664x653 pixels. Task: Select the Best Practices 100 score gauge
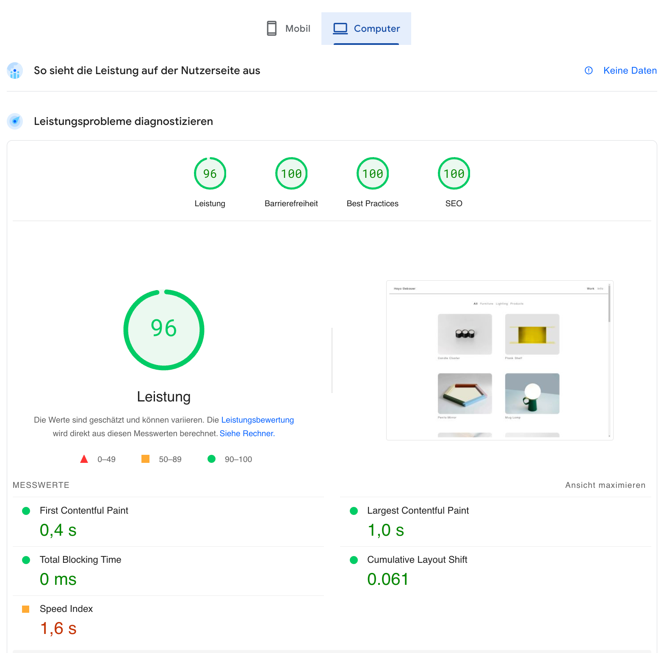point(373,174)
